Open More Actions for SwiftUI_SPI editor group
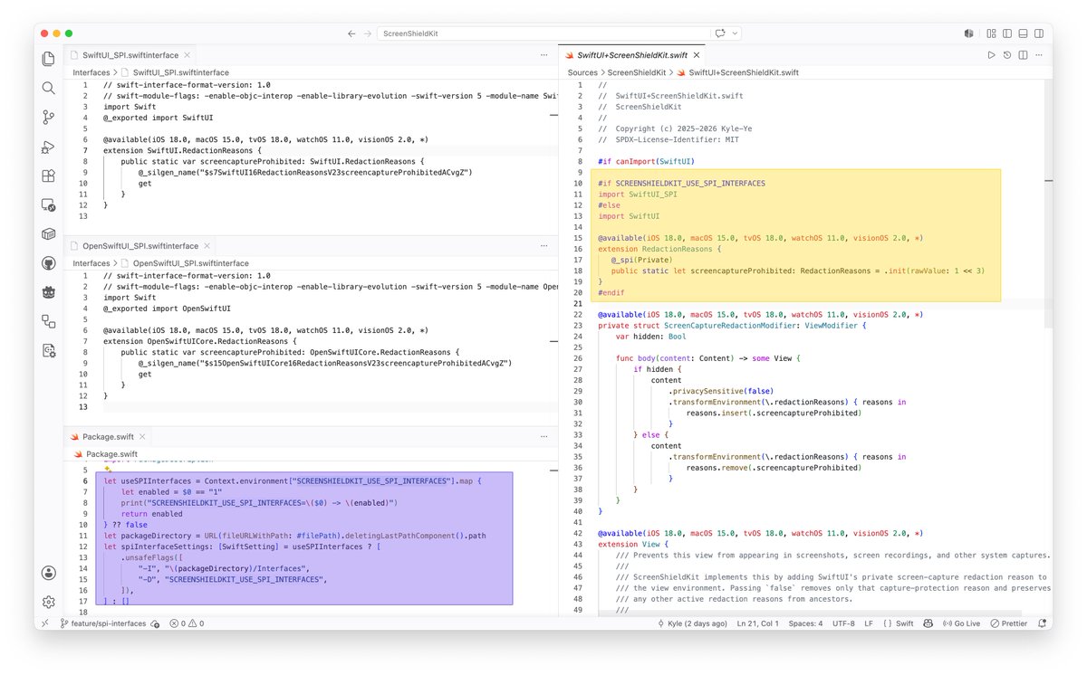The image size is (1087, 675). [543, 55]
